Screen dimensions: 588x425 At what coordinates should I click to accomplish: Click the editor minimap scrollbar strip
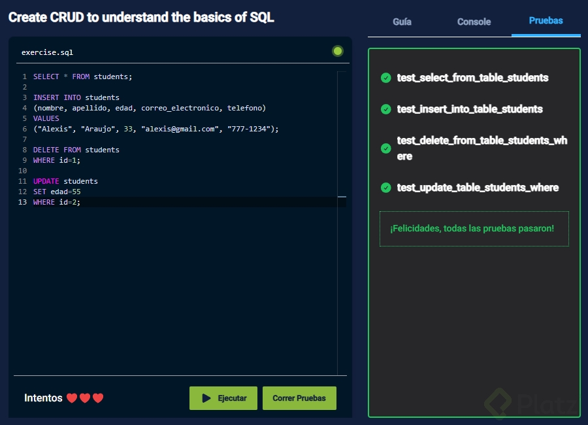tap(342, 223)
